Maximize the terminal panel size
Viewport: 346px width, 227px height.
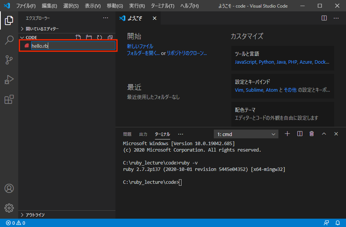324,134
